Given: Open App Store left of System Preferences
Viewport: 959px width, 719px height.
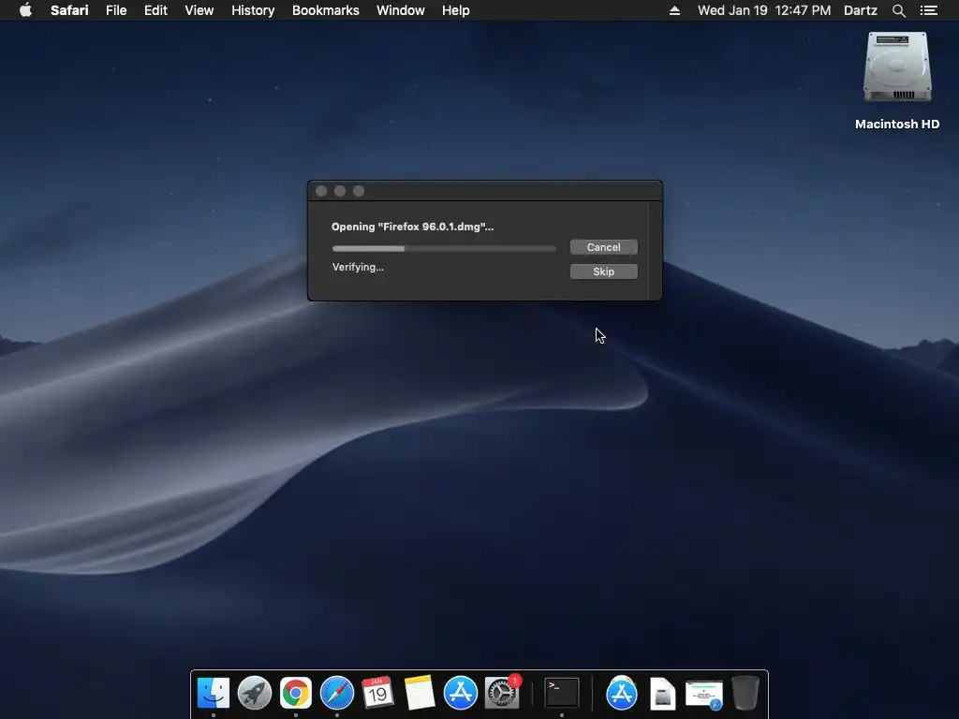Looking at the screenshot, I should click(461, 694).
